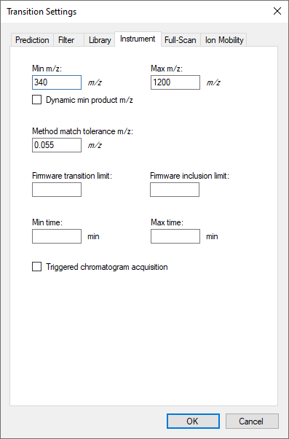Close the Transition Settings window
289x439 pixels.
click(x=277, y=11)
